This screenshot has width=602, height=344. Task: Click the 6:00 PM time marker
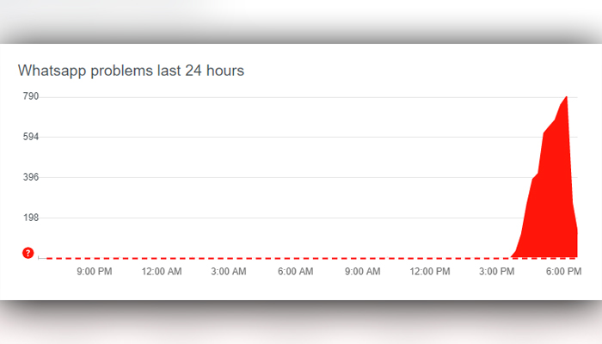tap(563, 272)
